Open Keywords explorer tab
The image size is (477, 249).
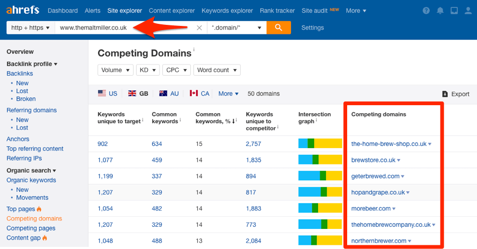point(227,11)
